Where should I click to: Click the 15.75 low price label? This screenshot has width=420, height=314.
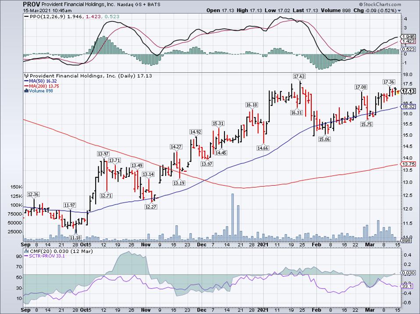pos(367,124)
